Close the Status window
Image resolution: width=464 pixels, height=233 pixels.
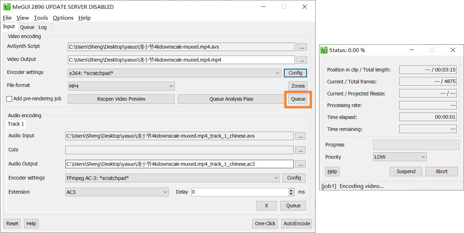(453, 50)
